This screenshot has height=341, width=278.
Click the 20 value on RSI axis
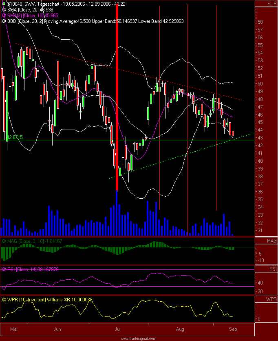click(x=260, y=292)
